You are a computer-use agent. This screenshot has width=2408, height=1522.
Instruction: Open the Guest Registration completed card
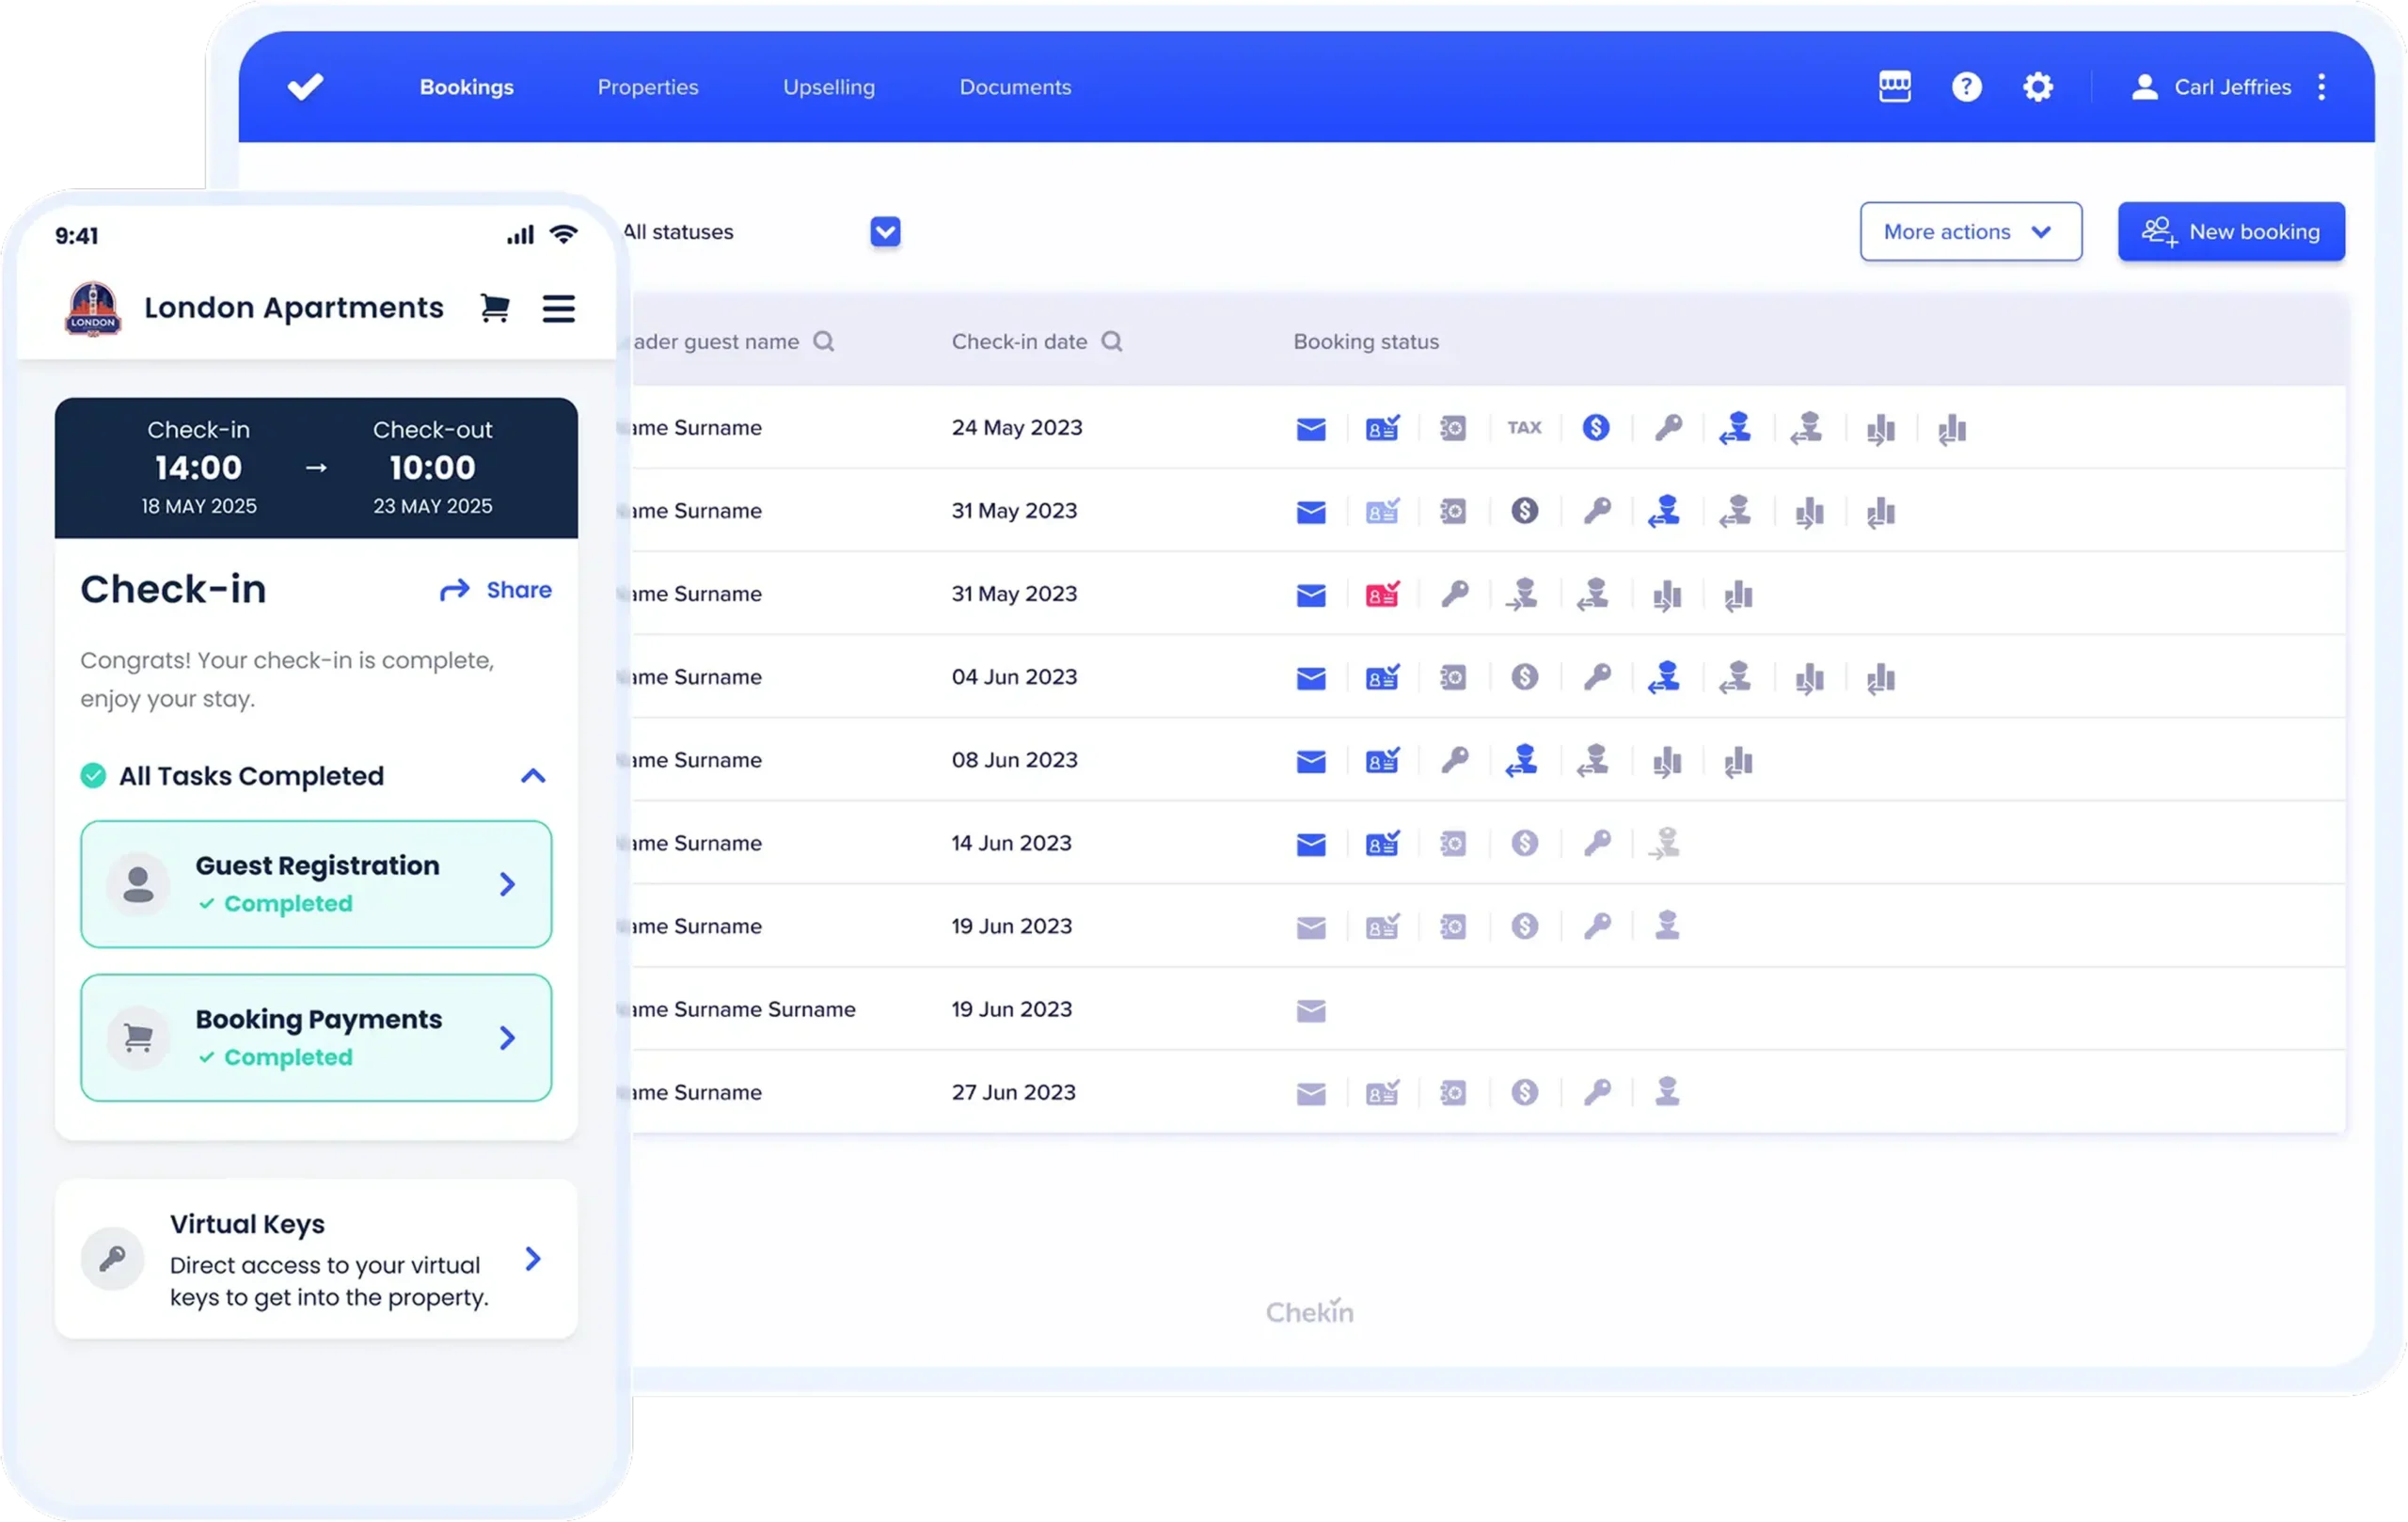pos(316,884)
